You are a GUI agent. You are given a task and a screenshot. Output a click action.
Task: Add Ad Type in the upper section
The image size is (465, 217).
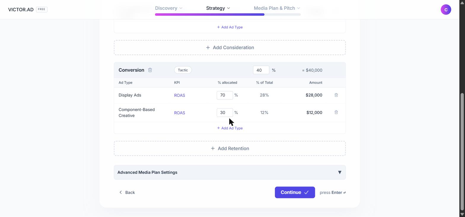[230, 27]
